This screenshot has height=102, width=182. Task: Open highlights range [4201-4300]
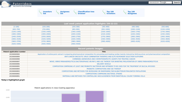16,44
